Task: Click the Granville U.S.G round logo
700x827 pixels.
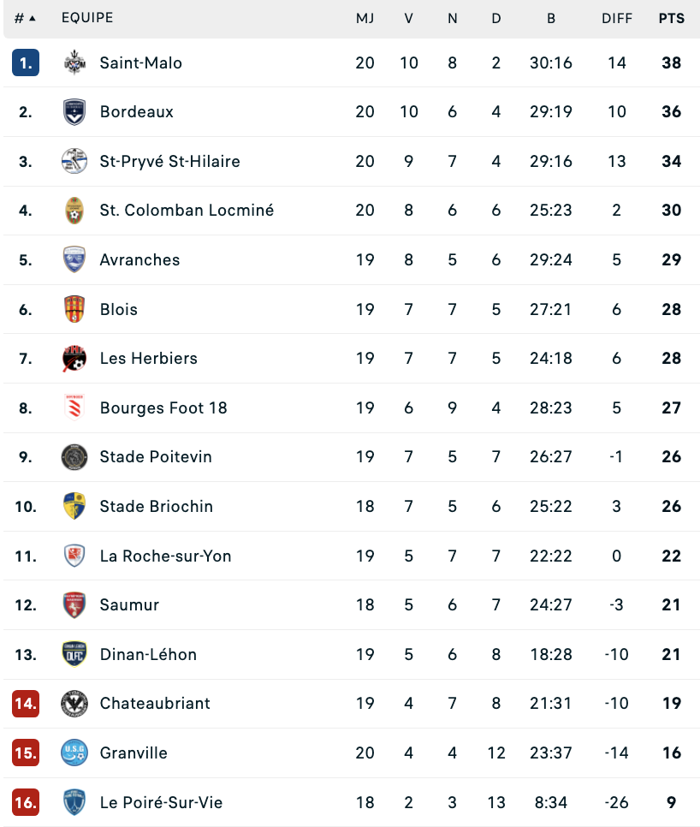Action: pyautogui.click(x=74, y=753)
